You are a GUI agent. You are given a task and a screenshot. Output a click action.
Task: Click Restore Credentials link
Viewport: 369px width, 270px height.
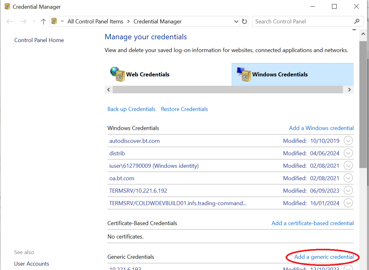184,109
